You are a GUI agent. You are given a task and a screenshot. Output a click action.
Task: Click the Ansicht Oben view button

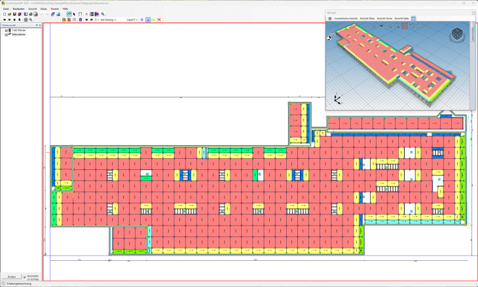367,18
